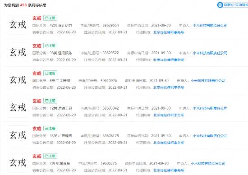The height and width of the screenshot is (175, 248).
Task: Open agency 北京高伦律师事务所 in the 8类 row
Action: tap(169, 87)
